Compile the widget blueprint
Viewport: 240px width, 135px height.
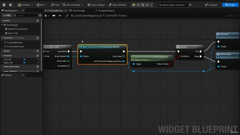click(x=24, y=5)
